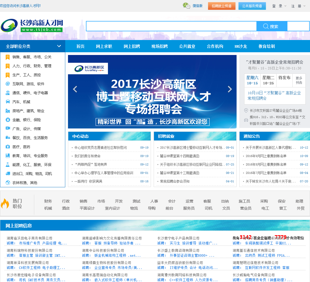This screenshot has height=282, width=310.
Task: Open 常规招聘会参会须知 link
Action: pyautogui.click(x=175, y=181)
